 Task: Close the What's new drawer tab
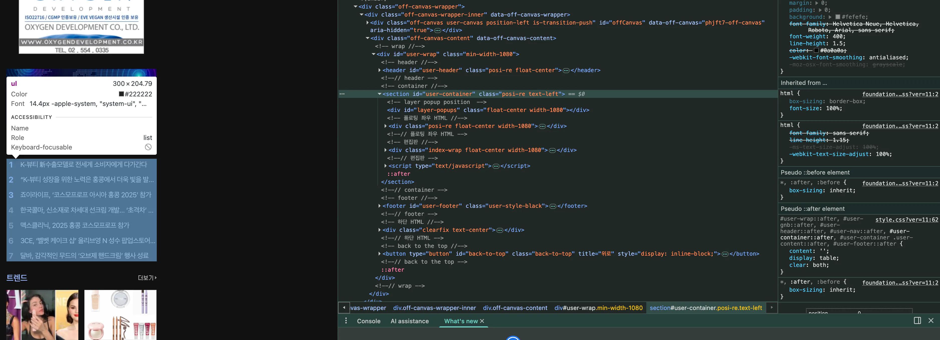pos(482,321)
